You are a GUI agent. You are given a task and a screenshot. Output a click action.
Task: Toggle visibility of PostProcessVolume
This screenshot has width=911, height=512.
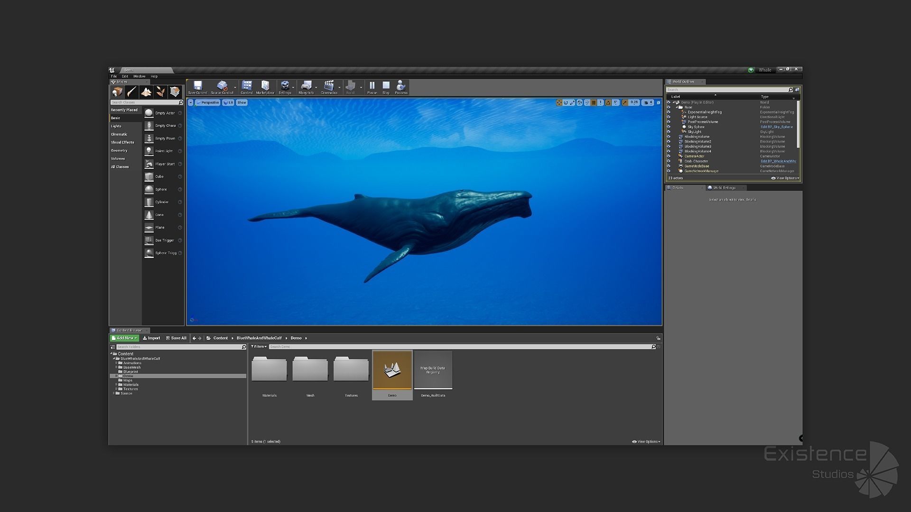click(x=669, y=122)
